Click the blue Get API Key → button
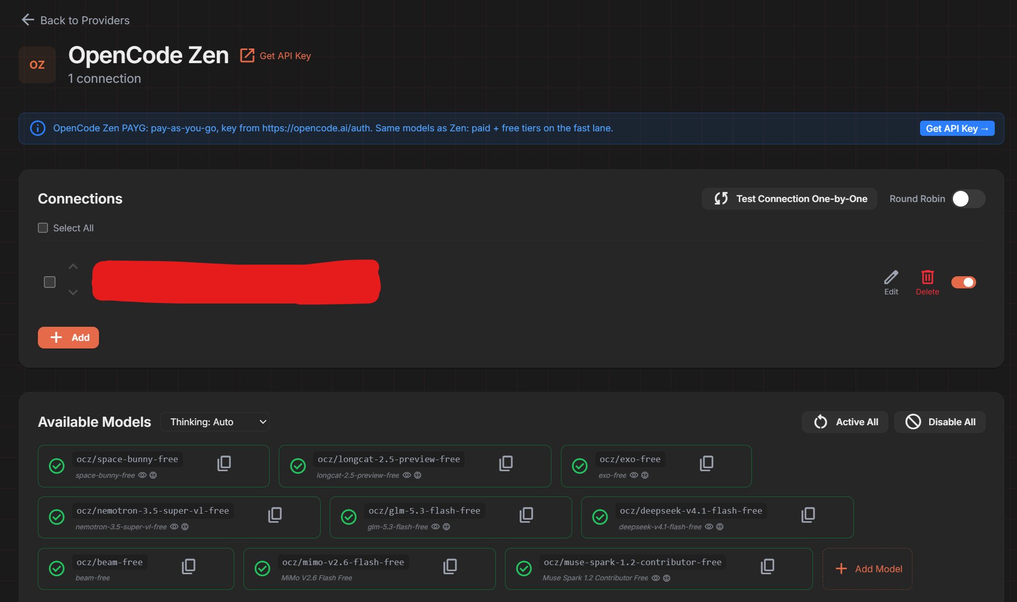 pos(957,128)
